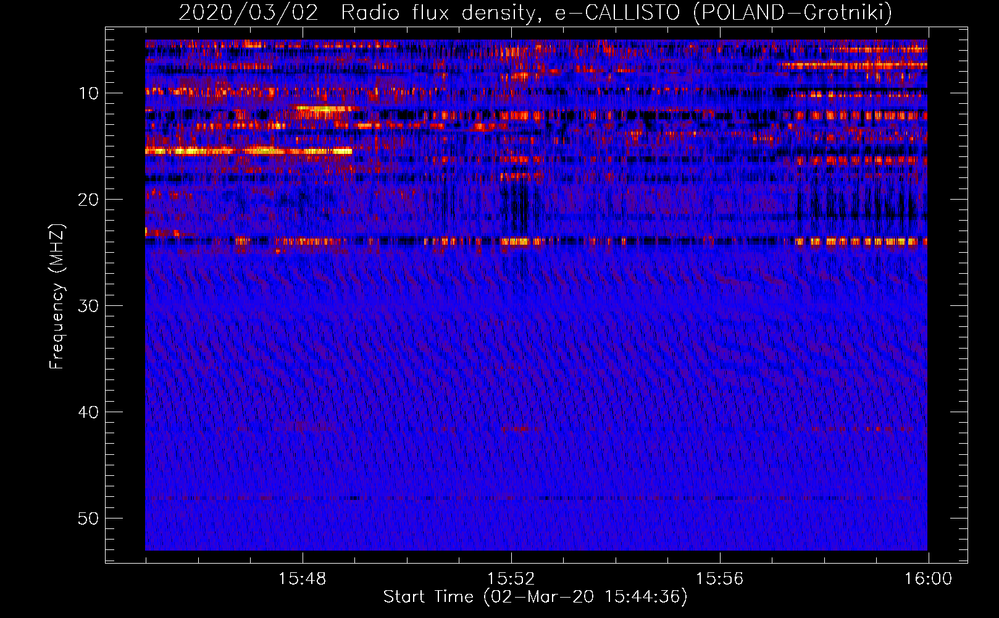999x618 pixels.
Task: Click the 'Start Time (02-Mar-20 15:44:36)' axis label
Action: pyautogui.click(x=535, y=597)
